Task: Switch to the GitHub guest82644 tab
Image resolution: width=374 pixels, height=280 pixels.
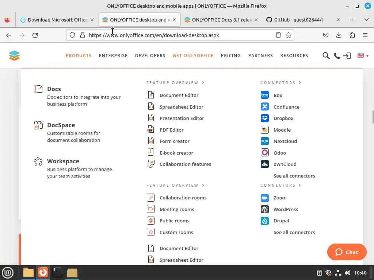Action: pyautogui.click(x=298, y=20)
